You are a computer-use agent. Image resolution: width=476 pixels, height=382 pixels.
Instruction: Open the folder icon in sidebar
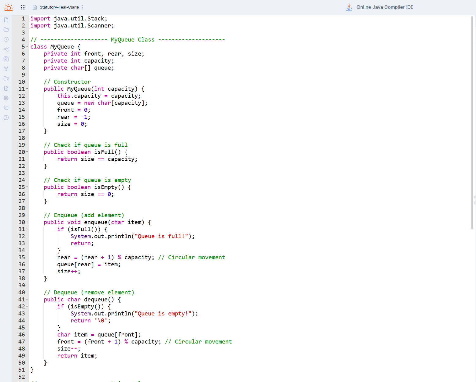6,30
